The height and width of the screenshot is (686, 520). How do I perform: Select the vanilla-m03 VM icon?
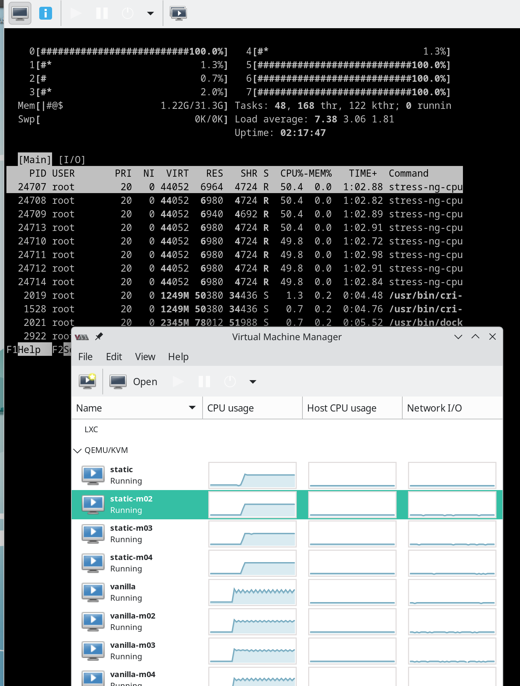(x=93, y=651)
